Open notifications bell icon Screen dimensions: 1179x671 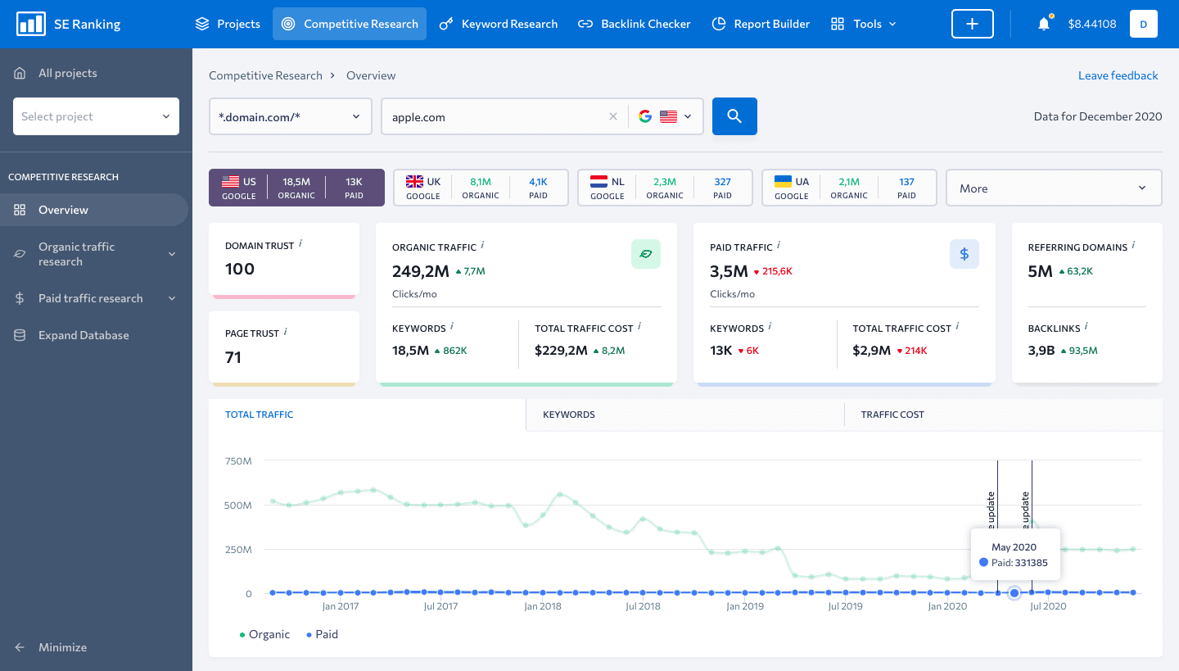[1044, 24]
